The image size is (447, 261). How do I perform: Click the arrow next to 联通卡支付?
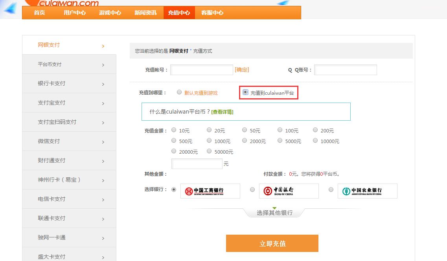[103, 219]
